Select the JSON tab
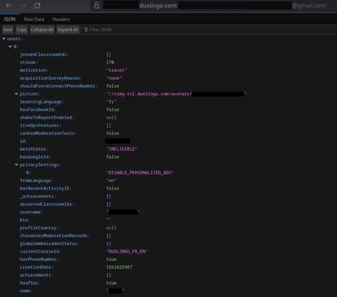The width and height of the screenshot is (337, 297). click(9, 19)
